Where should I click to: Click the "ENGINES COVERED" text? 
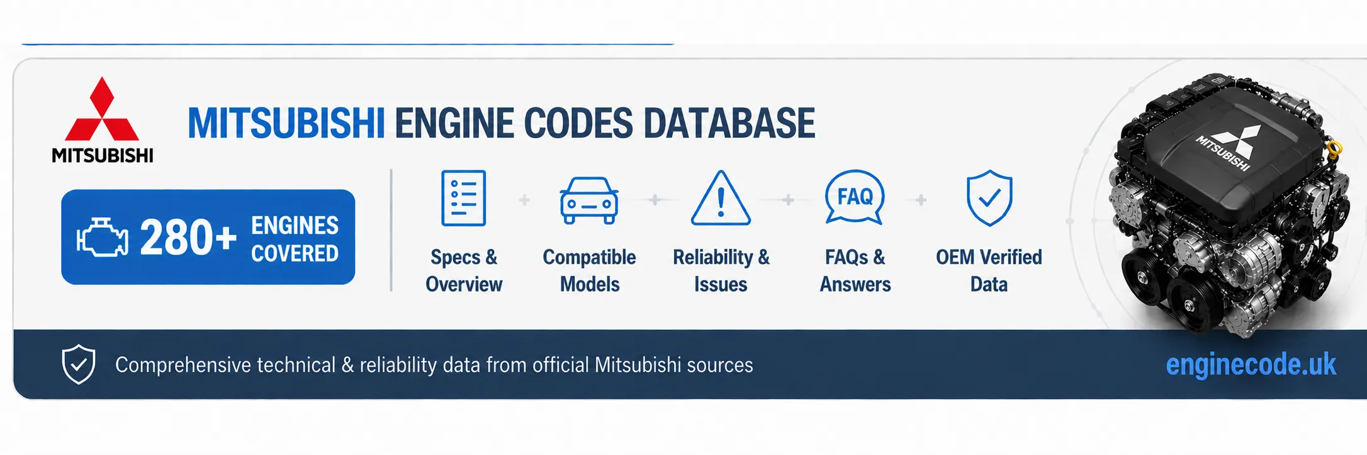tap(295, 239)
